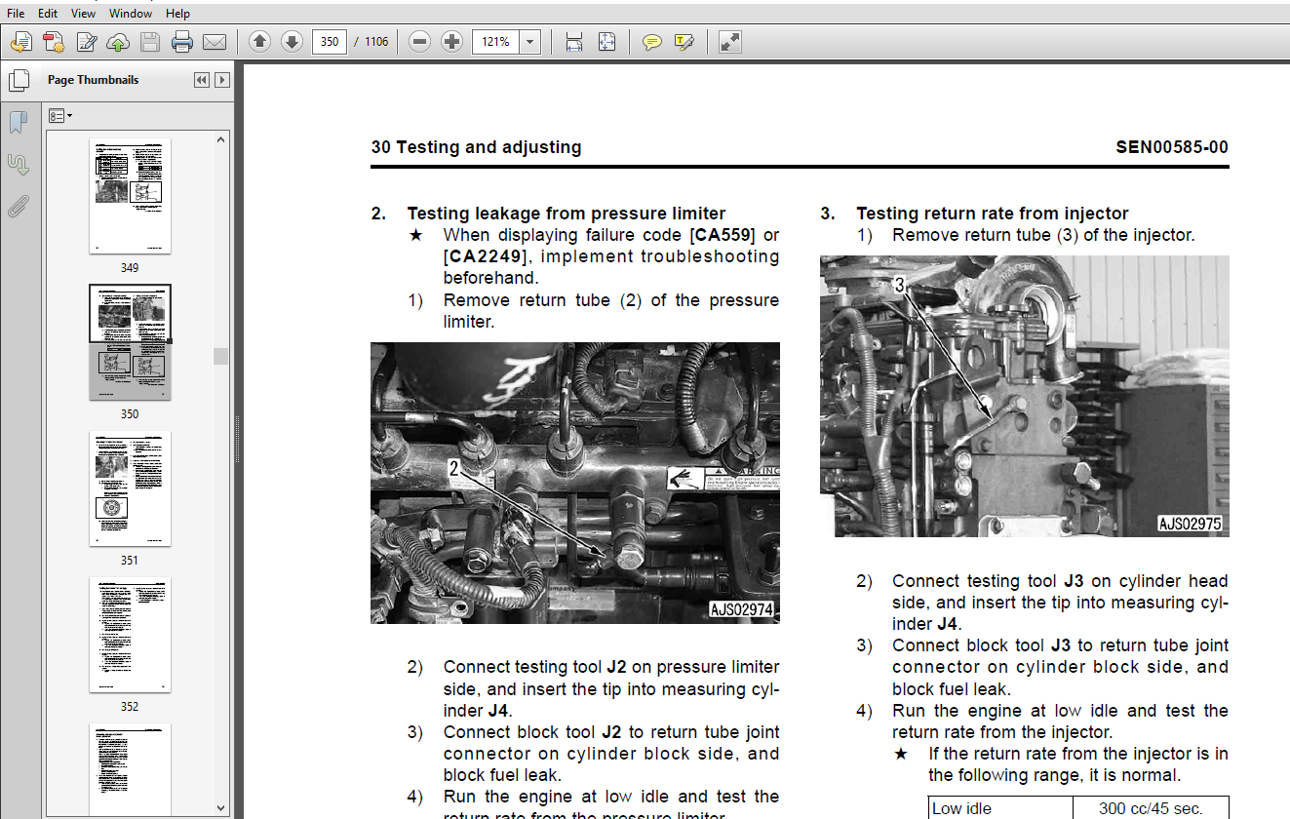This screenshot has width=1290, height=819.
Task: Open the Attachments paperclip panel icon
Action: pyautogui.click(x=18, y=206)
